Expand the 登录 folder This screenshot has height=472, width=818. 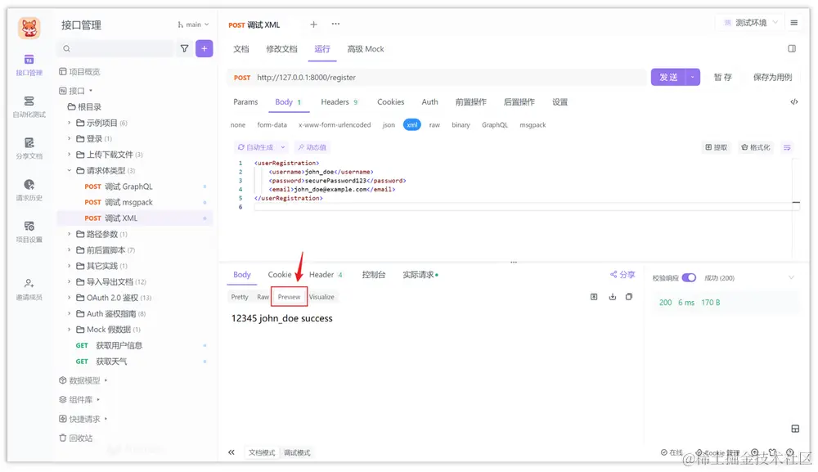tap(69, 138)
